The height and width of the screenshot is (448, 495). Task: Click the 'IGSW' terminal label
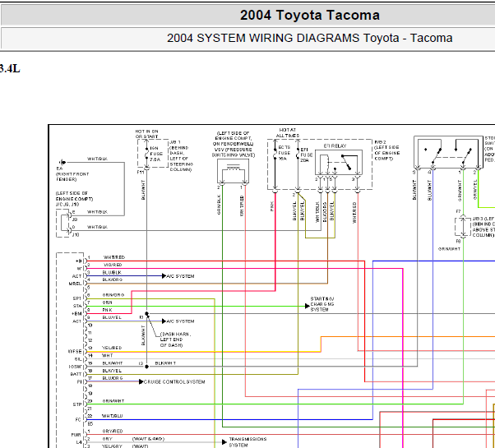pos(75,367)
